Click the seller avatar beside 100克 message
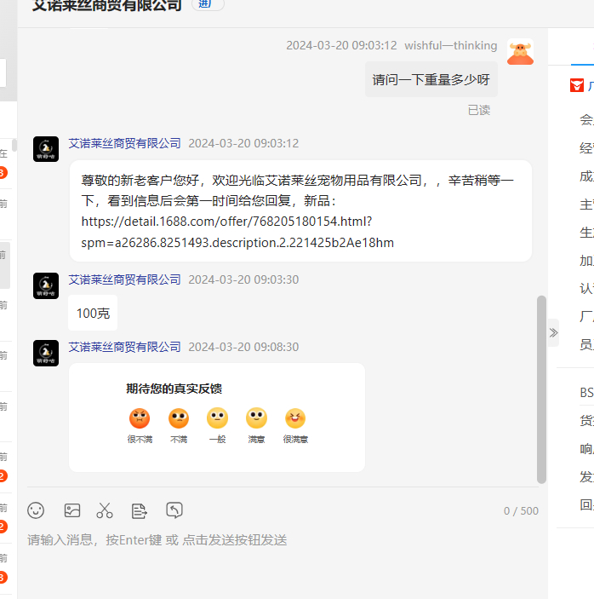The width and height of the screenshot is (594, 599). (46, 285)
